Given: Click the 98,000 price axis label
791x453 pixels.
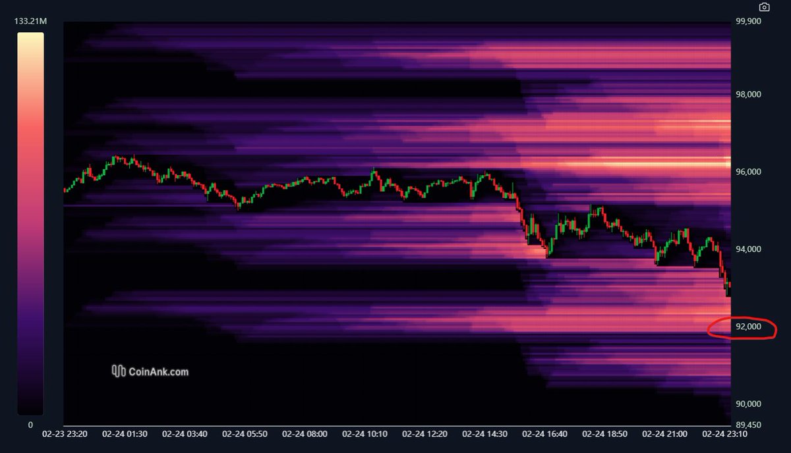Looking at the screenshot, I should coord(749,94).
